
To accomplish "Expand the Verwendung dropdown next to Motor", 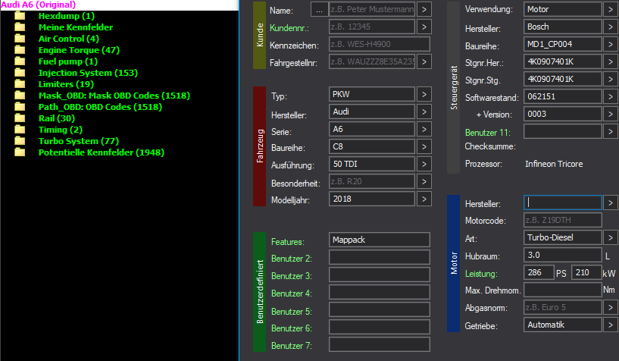I will (611, 10).
